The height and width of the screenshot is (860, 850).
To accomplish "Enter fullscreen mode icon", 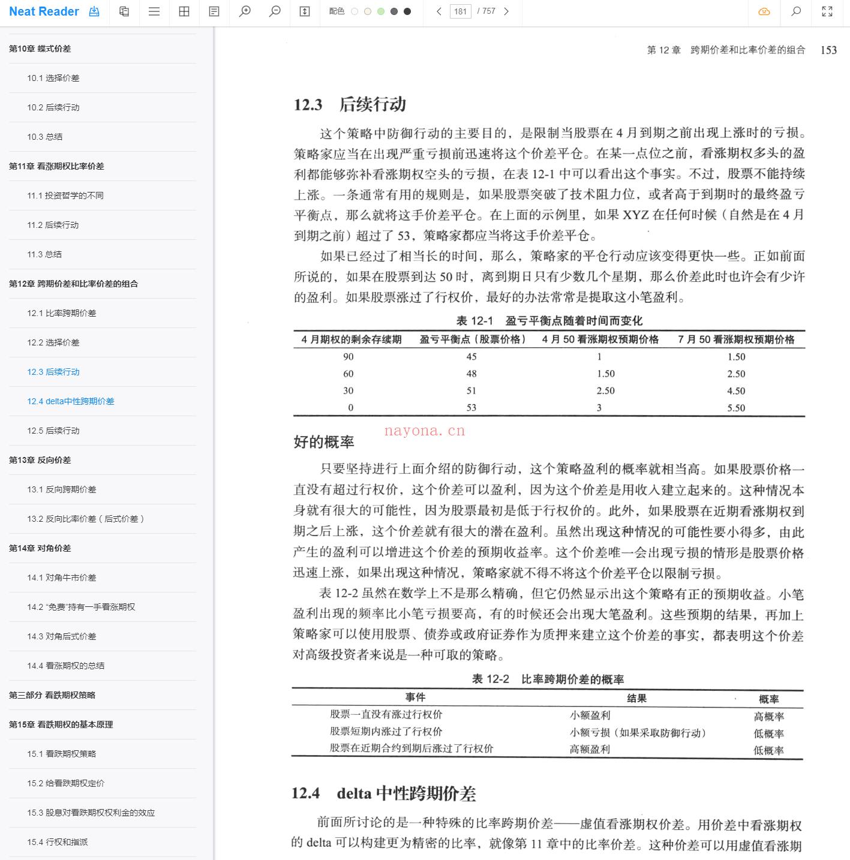I will [x=827, y=11].
